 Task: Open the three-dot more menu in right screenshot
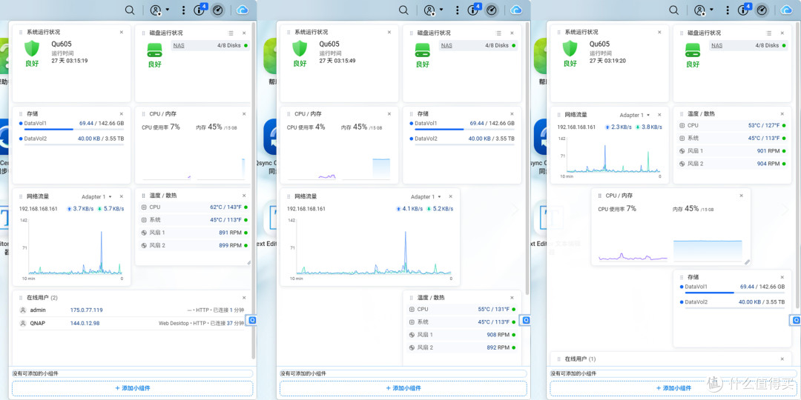coord(727,10)
